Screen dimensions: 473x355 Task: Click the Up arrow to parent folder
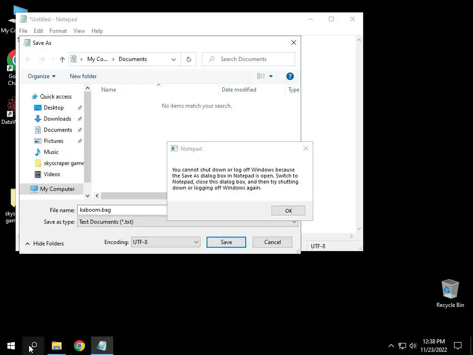tap(62, 60)
